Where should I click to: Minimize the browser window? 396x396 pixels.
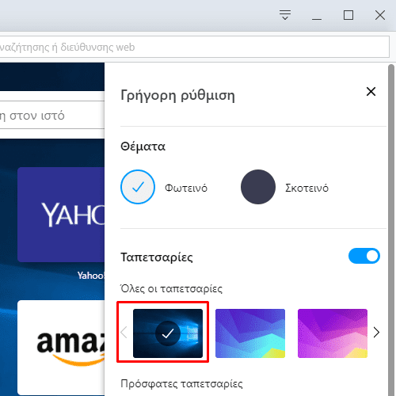pos(317,15)
